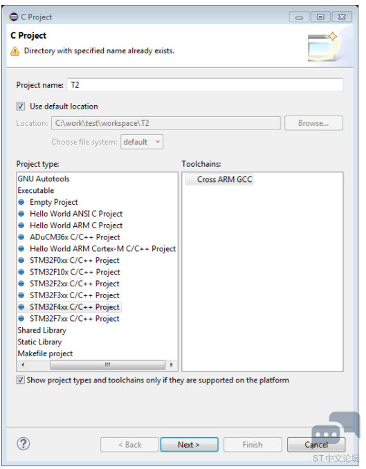This screenshot has height=469, width=366.
Task: Click the Eclipse icon in title bar
Action: [x=13, y=17]
